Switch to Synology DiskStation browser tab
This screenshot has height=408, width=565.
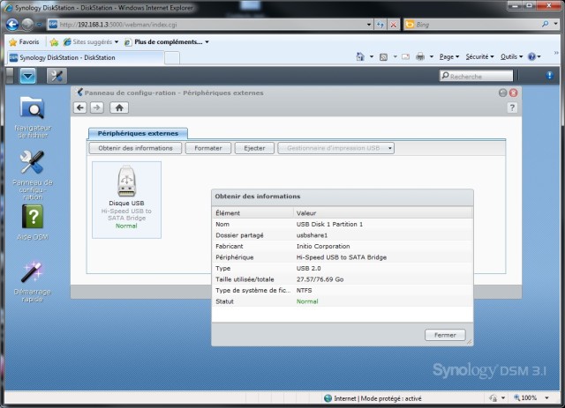(x=86, y=57)
